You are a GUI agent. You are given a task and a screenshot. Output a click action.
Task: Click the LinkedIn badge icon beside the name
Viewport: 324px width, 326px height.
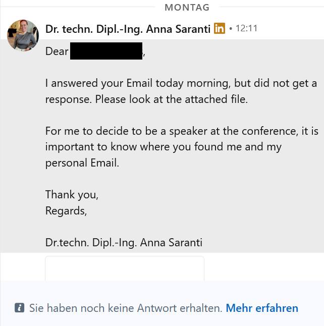pos(219,29)
